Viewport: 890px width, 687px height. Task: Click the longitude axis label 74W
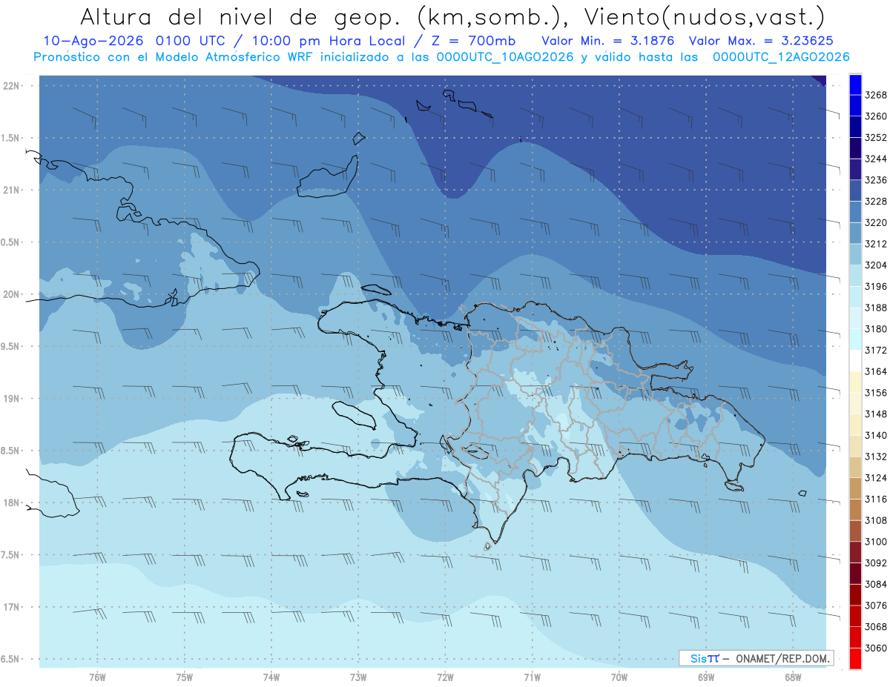(271, 677)
